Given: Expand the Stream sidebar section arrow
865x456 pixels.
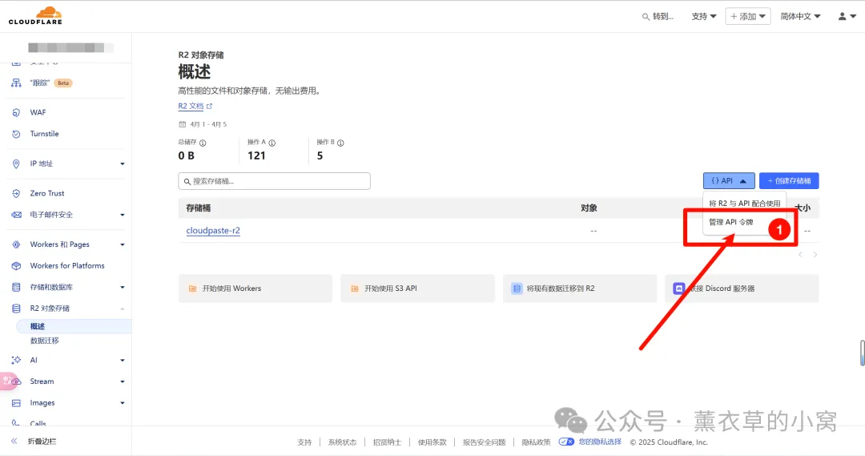Looking at the screenshot, I should click(x=123, y=381).
